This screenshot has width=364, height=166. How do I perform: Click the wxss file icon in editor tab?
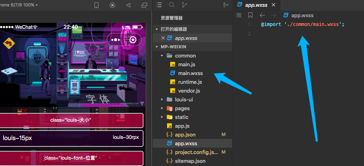(x=240, y=5)
